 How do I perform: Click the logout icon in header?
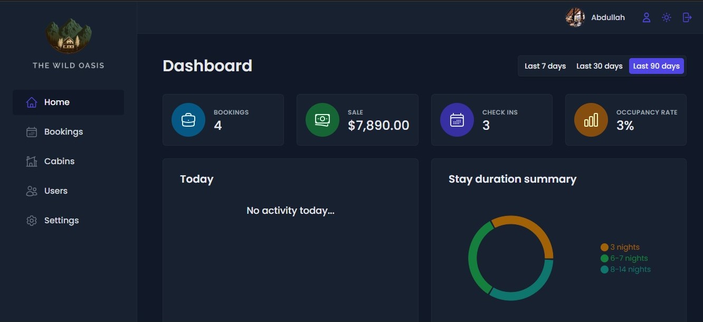(x=687, y=17)
